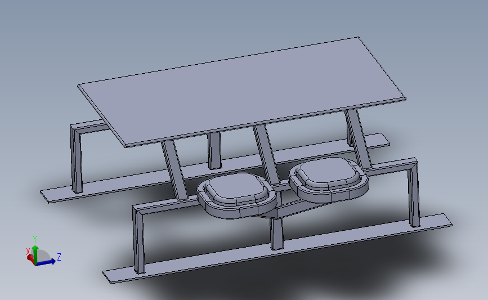The width and height of the screenshot is (488, 300).
Task: Click the green Y axis of the triad
Action: coord(35,254)
